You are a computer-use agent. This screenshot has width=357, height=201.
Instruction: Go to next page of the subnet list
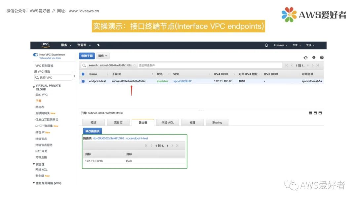pos(313,65)
